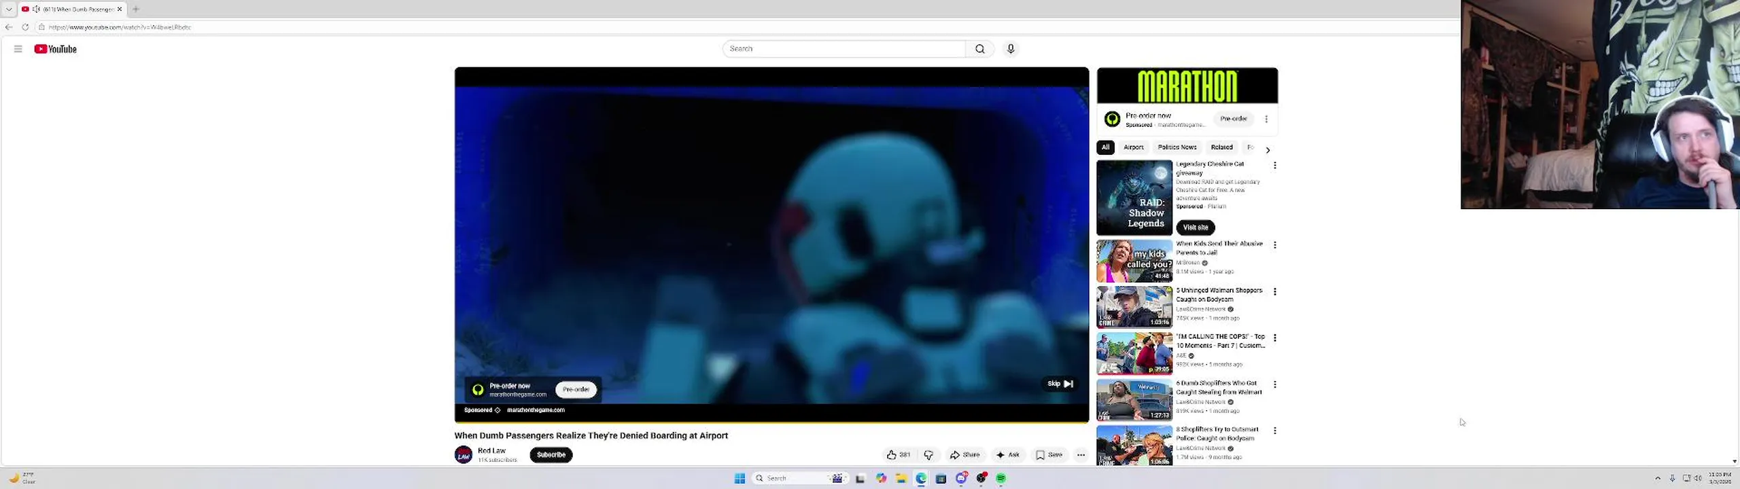The width and height of the screenshot is (1740, 489).
Task: Close the YouTube browser tab
Action: click(x=120, y=9)
